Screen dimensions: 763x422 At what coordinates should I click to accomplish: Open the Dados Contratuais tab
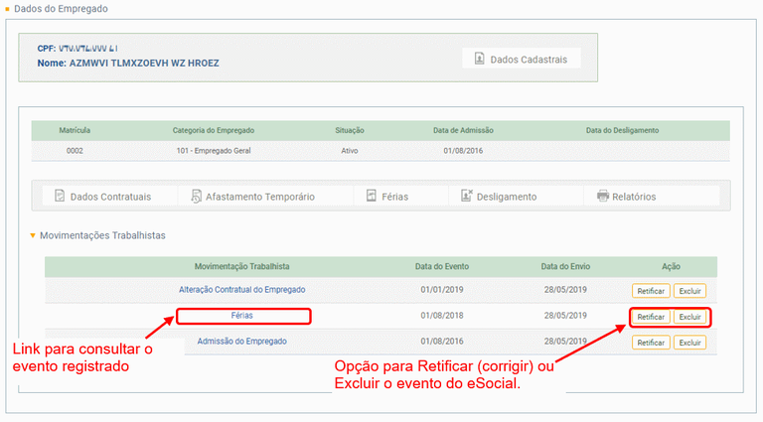coord(109,197)
